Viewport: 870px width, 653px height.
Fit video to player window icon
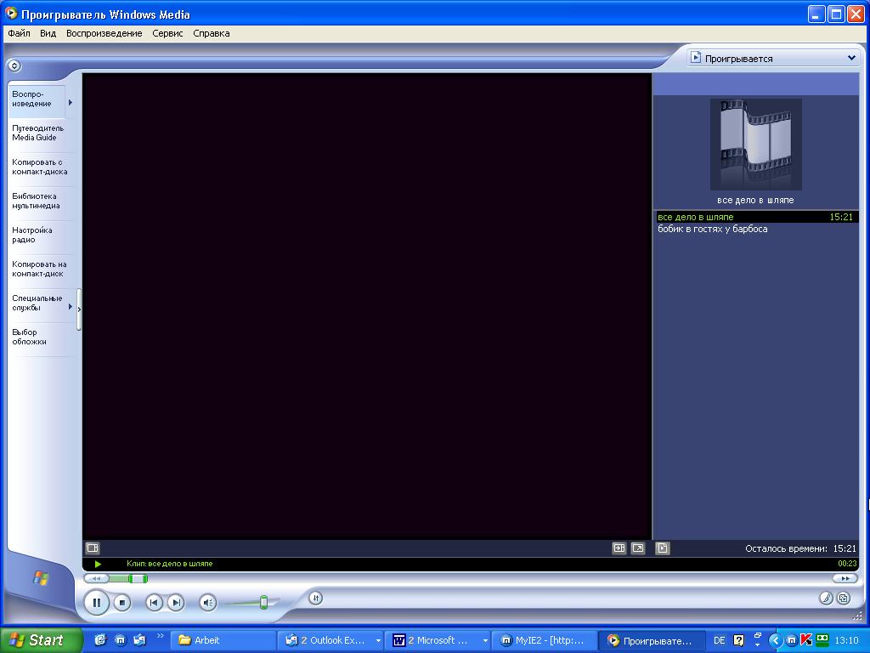[x=619, y=548]
